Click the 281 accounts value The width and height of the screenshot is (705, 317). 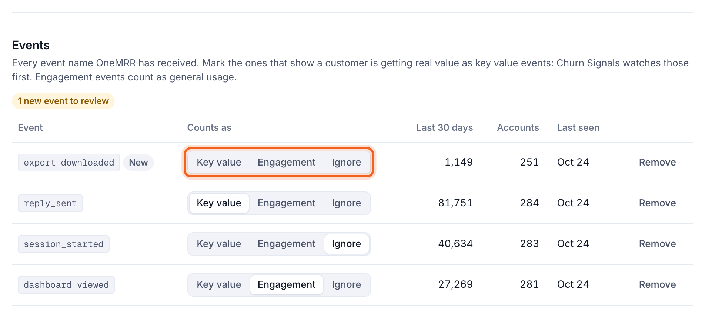coord(529,284)
